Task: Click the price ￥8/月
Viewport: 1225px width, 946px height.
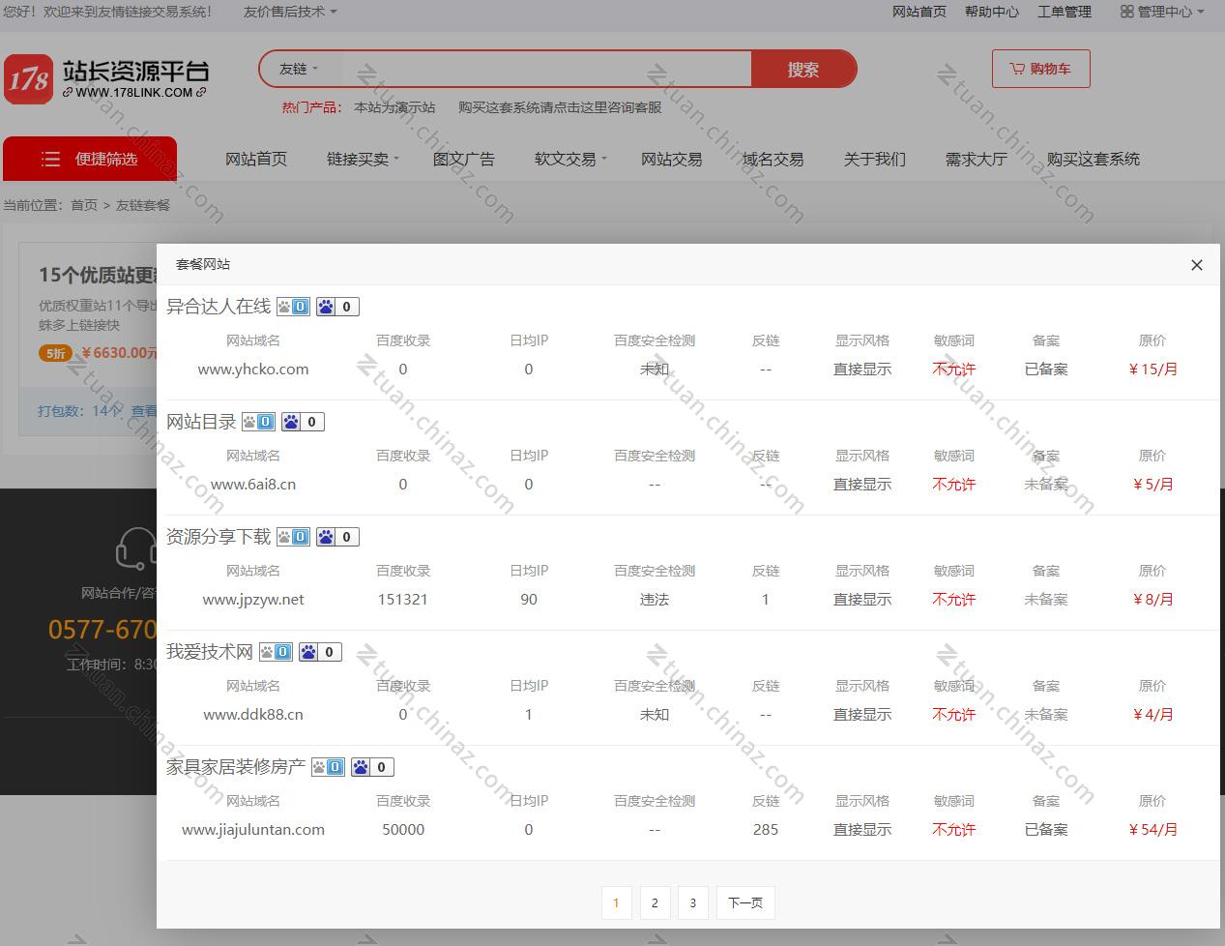Action: pos(1152,599)
